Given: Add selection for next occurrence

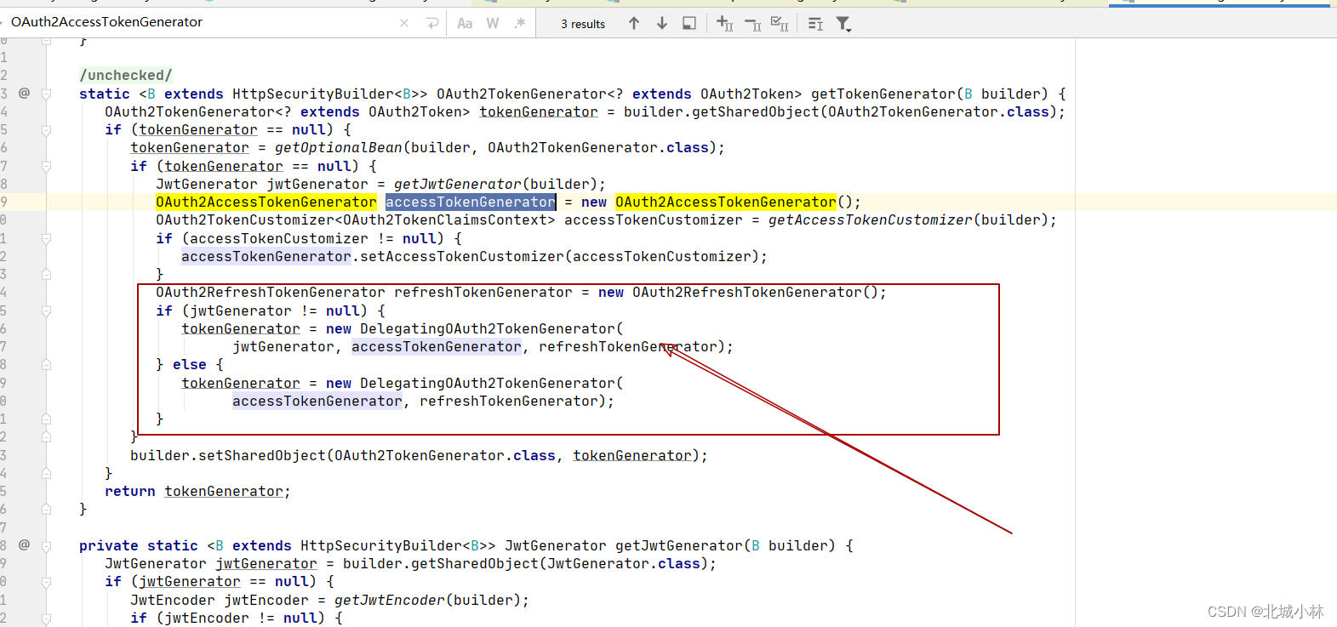Looking at the screenshot, I should pyautogui.click(x=725, y=23).
